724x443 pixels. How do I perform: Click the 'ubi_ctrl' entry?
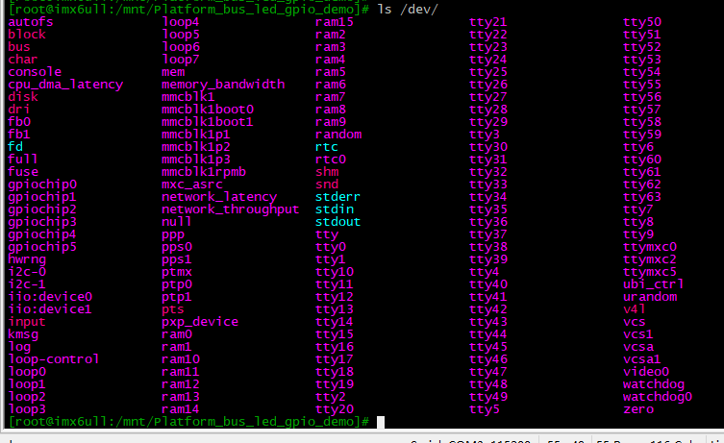coord(654,284)
